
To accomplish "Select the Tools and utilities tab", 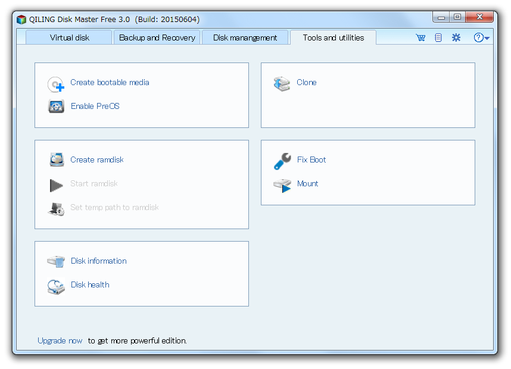I will coord(333,37).
